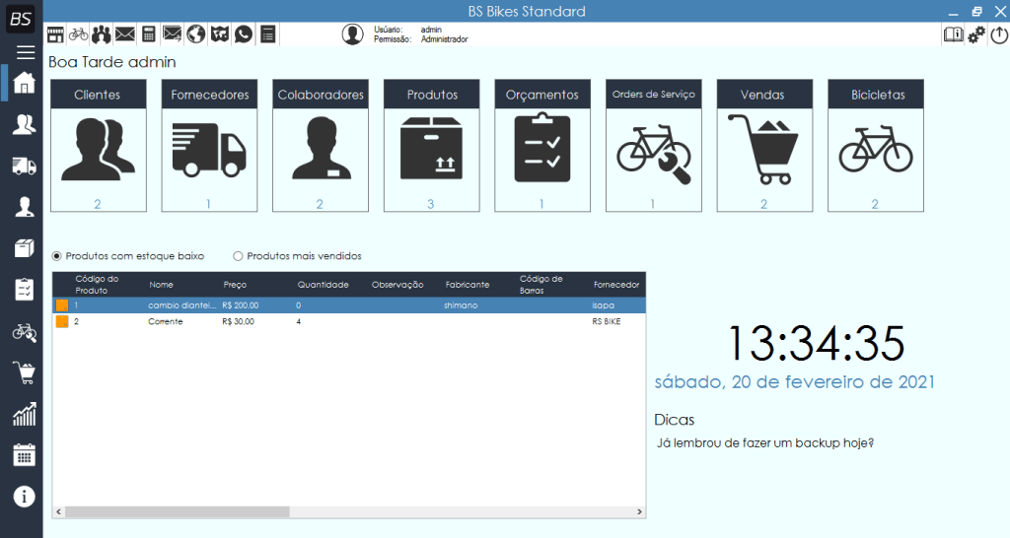The image size is (1010, 538).
Task: Open the sidebar growth chart icon
Action: (x=25, y=414)
